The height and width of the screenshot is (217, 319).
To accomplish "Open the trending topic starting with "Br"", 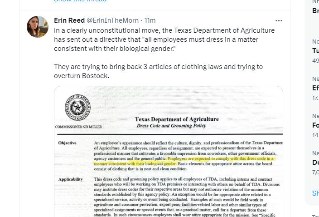I will click(315, 10).
